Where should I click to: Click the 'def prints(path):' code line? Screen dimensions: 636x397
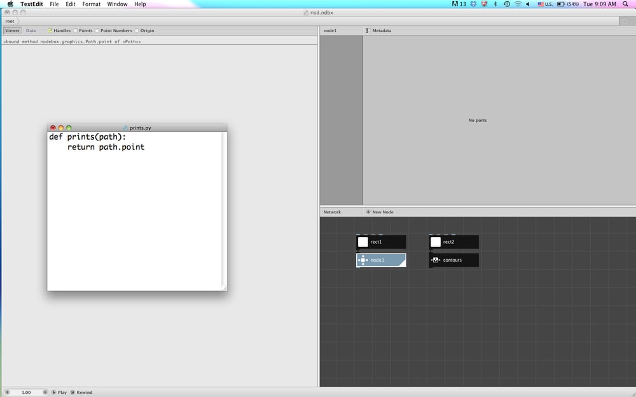coord(88,137)
